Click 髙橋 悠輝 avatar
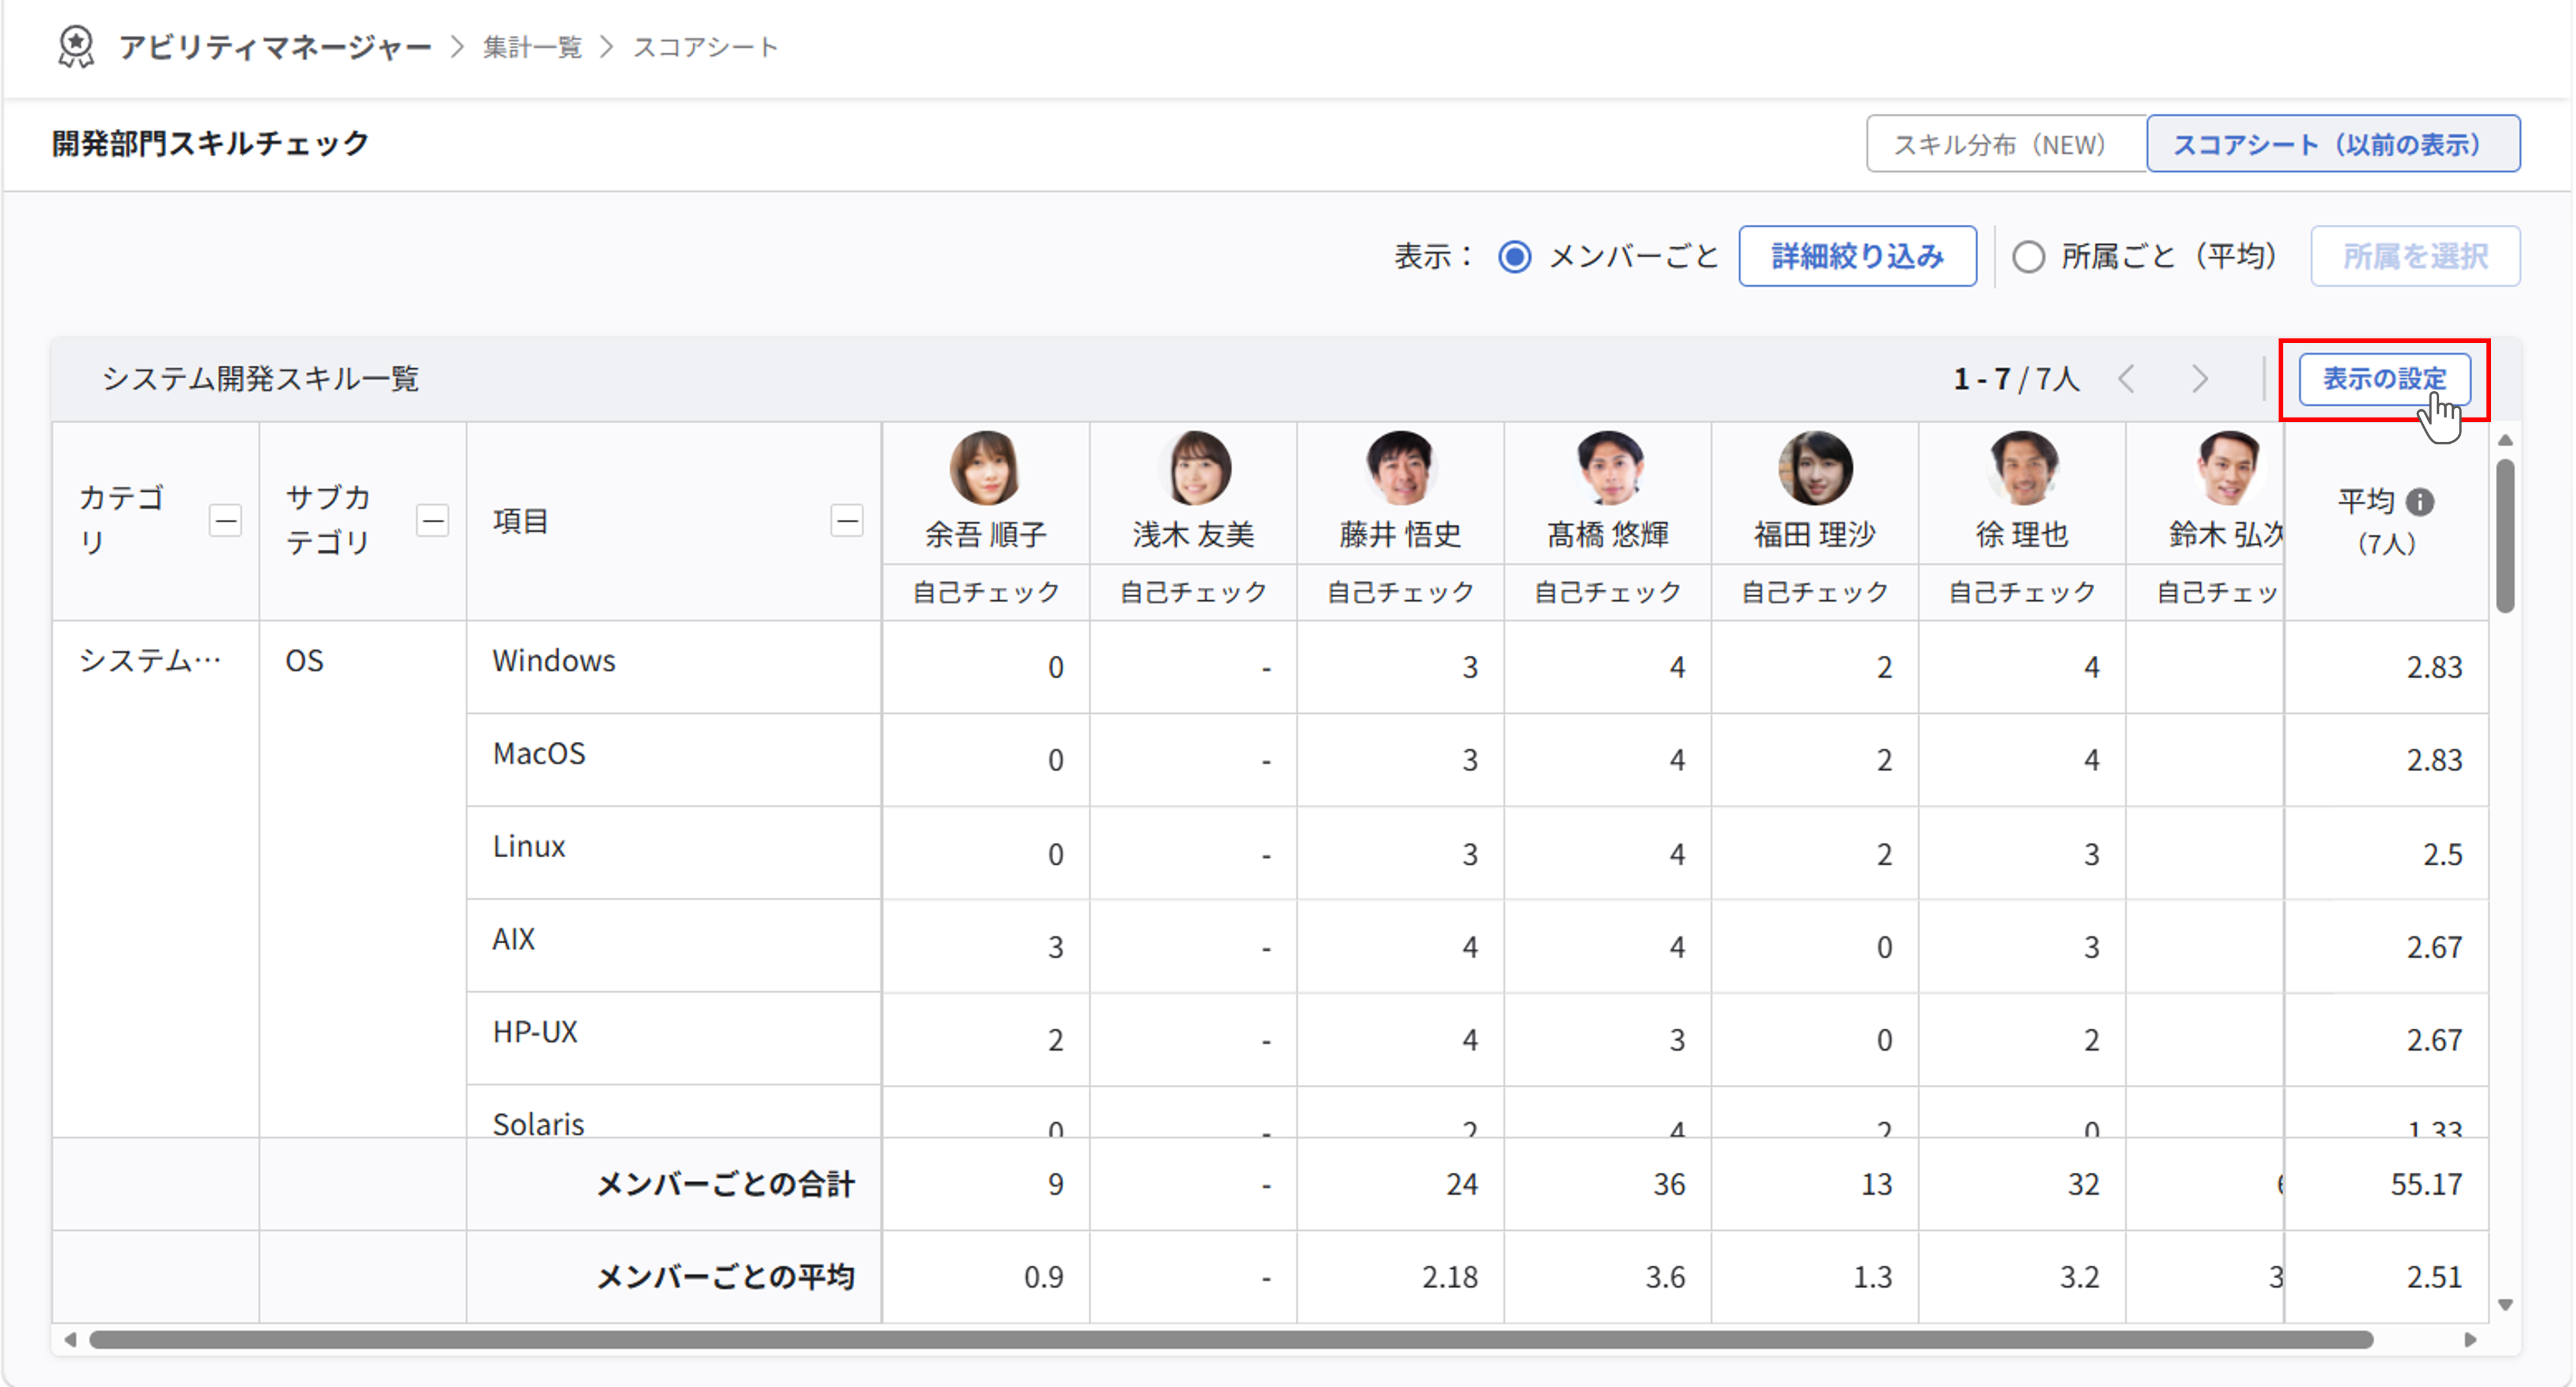 click(x=1608, y=468)
